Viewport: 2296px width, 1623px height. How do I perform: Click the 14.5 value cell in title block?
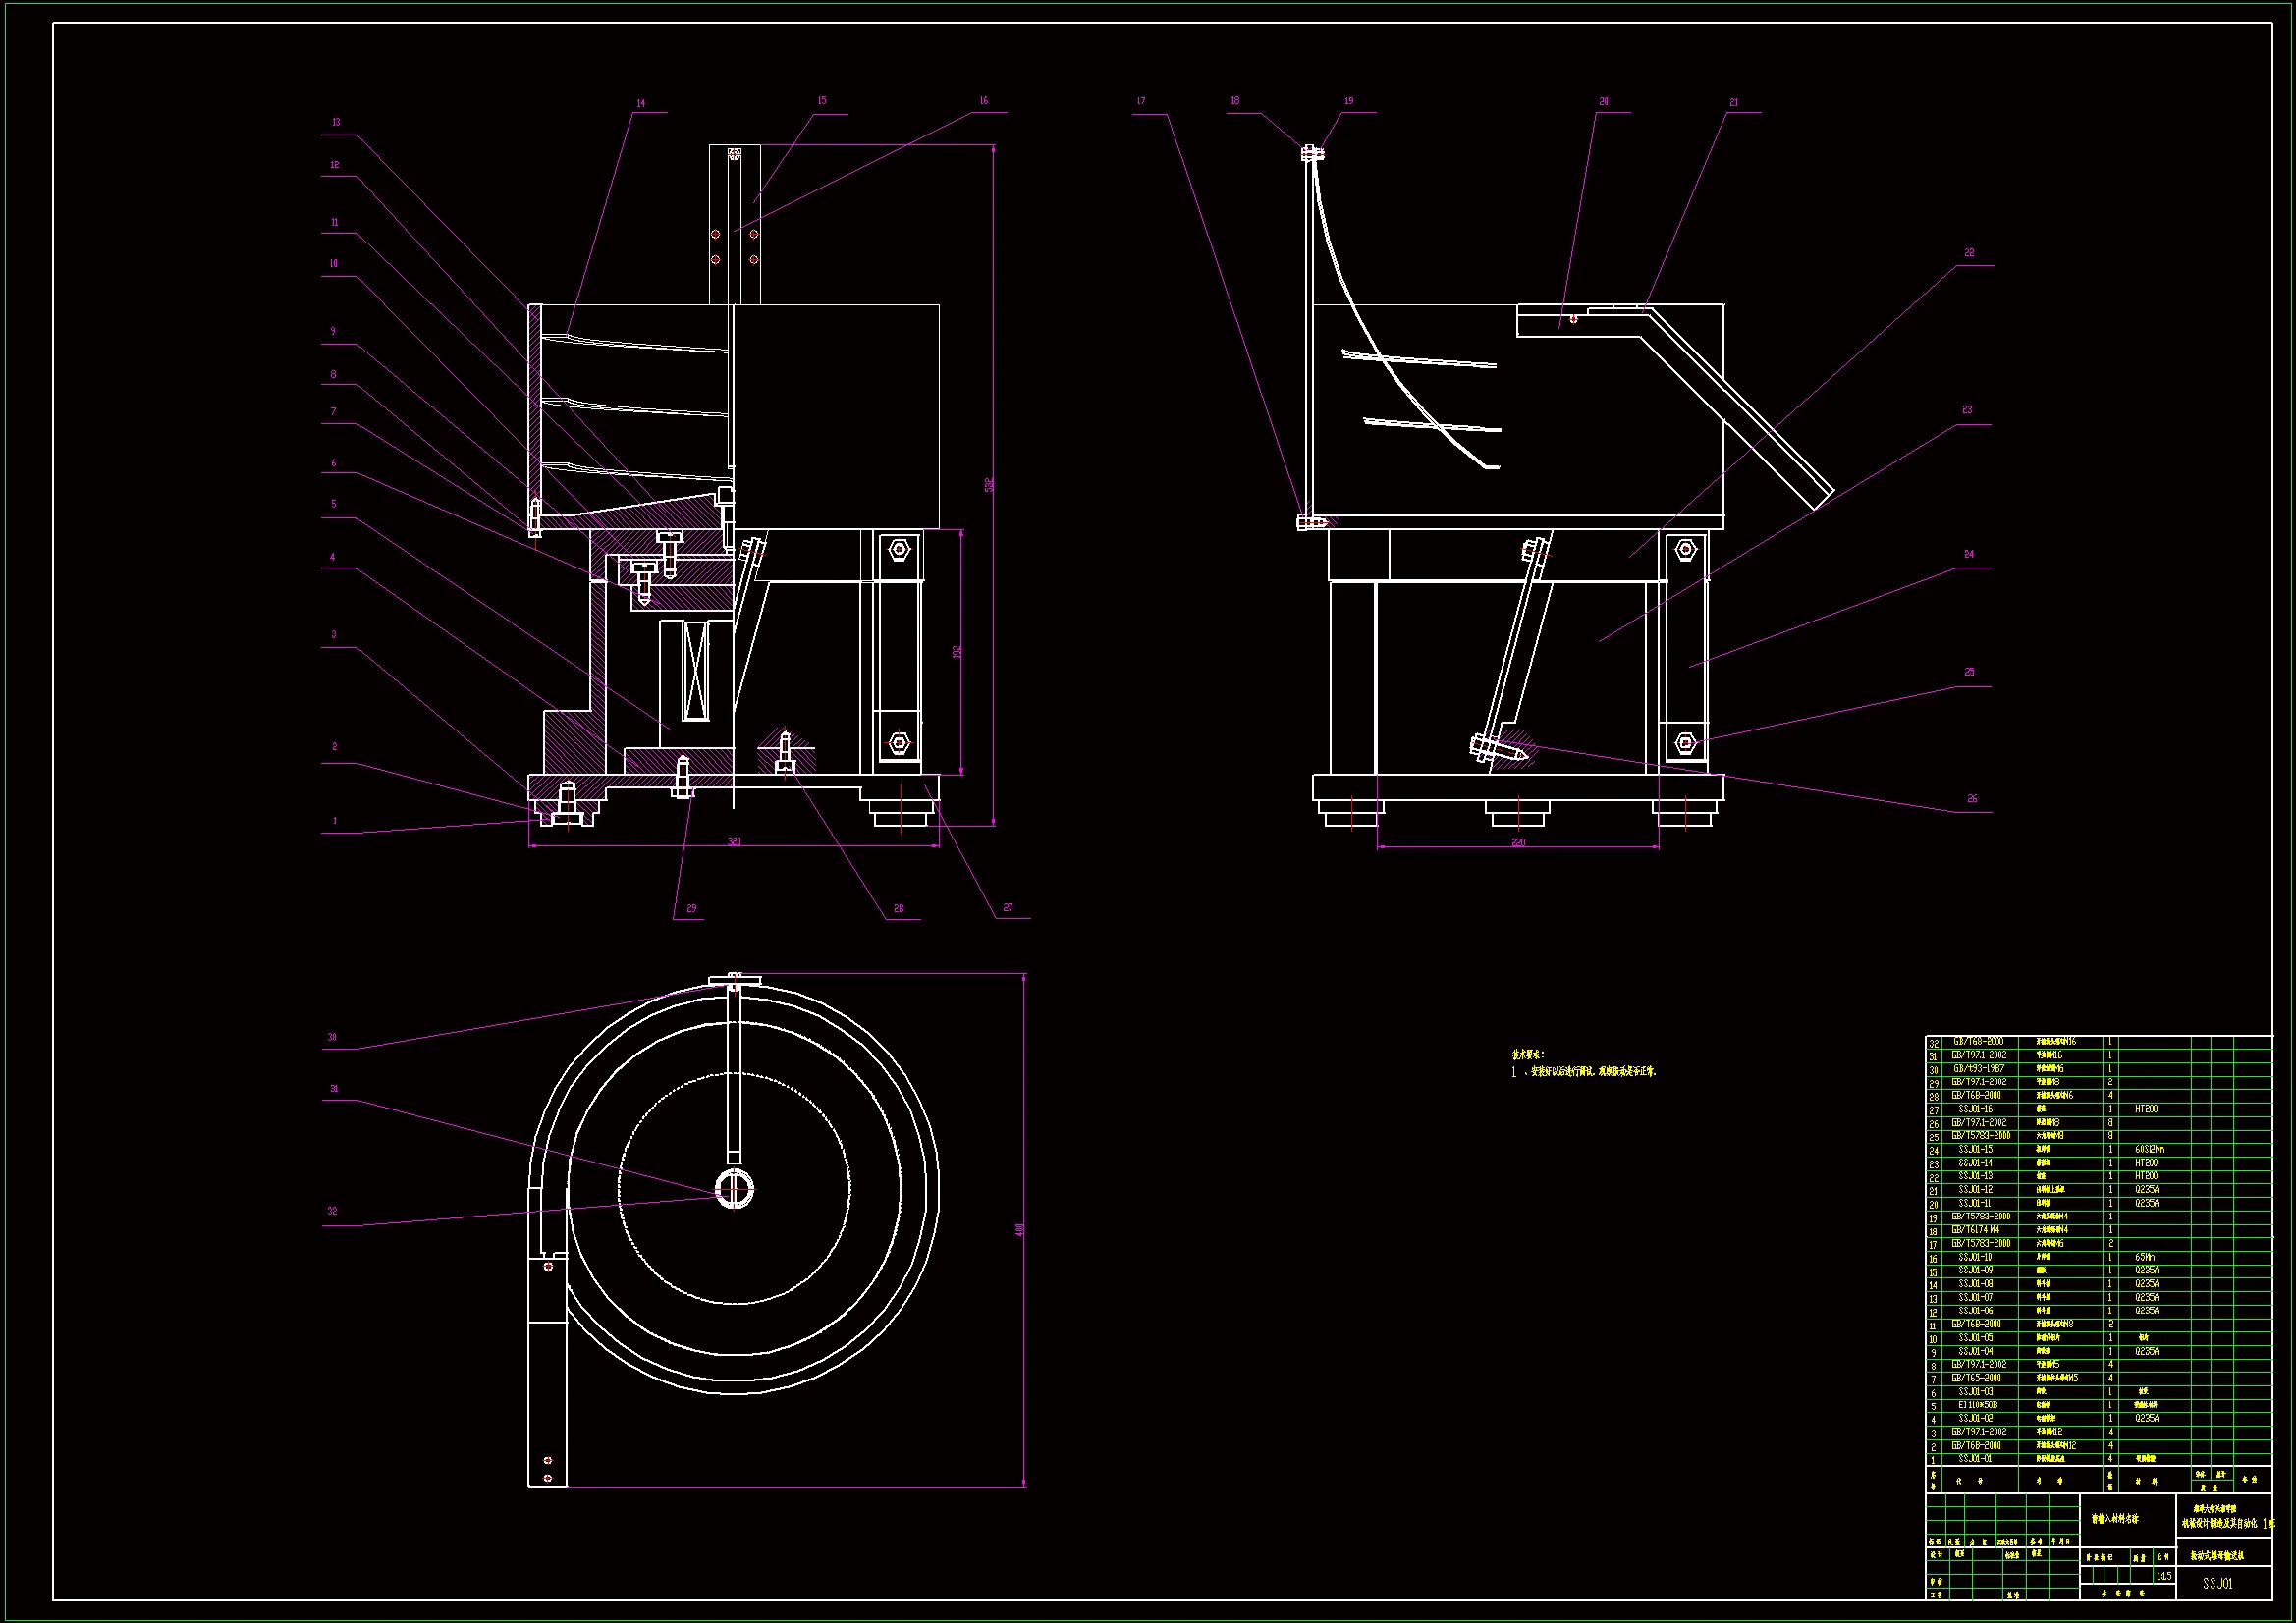(x=2163, y=1577)
